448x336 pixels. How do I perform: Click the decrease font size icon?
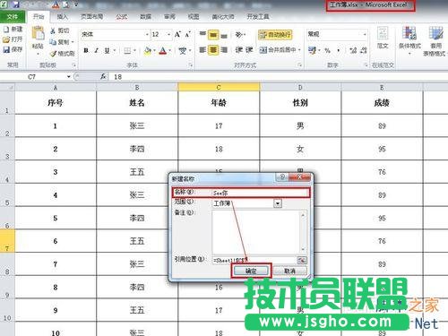[x=187, y=34]
